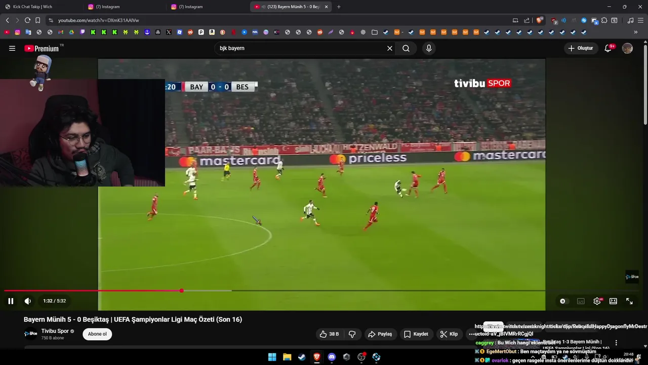Open player settings gear
This screenshot has width=648, height=365.
click(597, 301)
